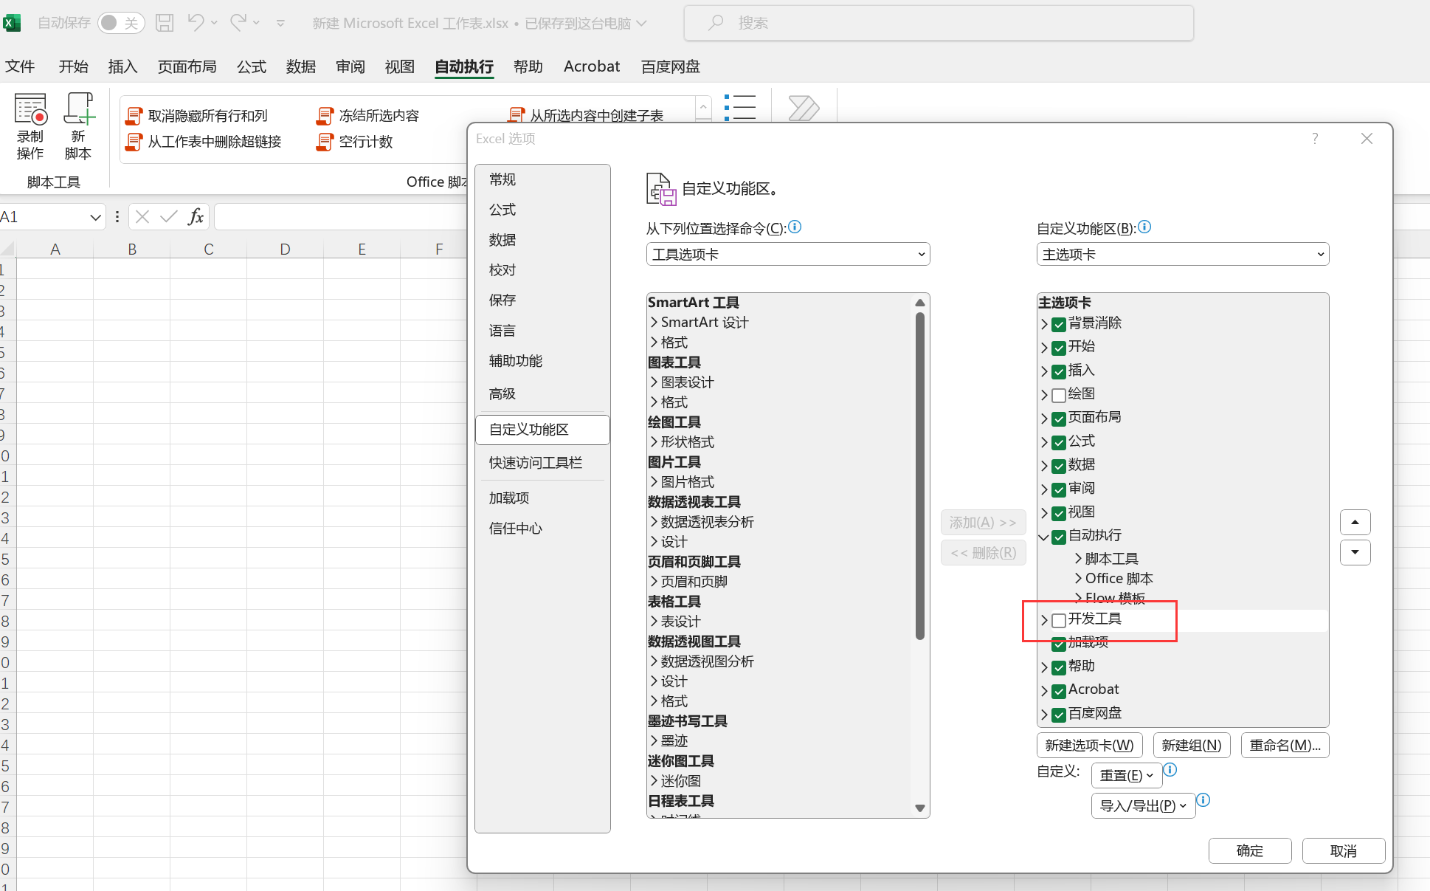Click info icon beside 从下列位置选择命令
Screen dimensions: 1430x891
[x=795, y=227]
